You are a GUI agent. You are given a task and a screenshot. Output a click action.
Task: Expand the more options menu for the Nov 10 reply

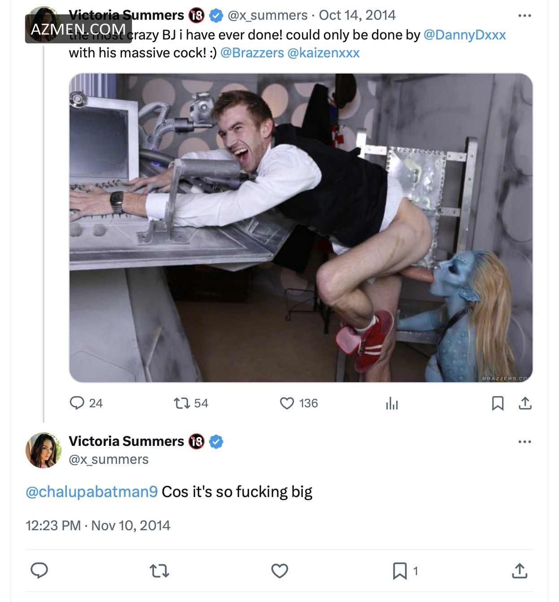pos(524,442)
